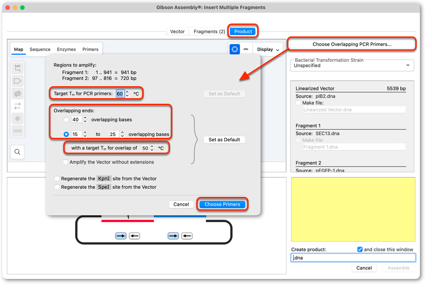Cancel the primer options dialog
Viewport: 425px width, 284px height.
[x=181, y=204]
